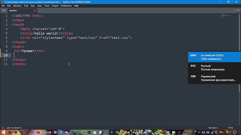Open the HTML syntax selector in status bar
Screen dimensions: 241x135
coord(230,128)
